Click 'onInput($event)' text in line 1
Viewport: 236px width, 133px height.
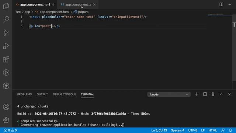tap(127, 17)
